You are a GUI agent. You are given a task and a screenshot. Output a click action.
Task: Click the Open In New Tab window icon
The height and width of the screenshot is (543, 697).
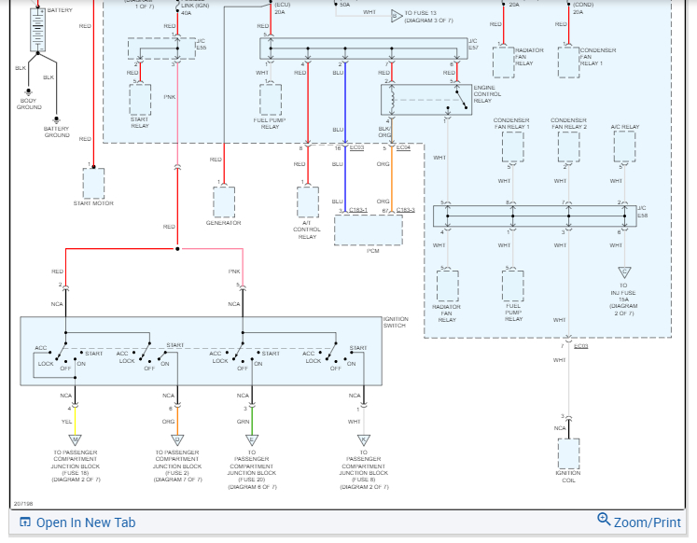[x=25, y=522]
